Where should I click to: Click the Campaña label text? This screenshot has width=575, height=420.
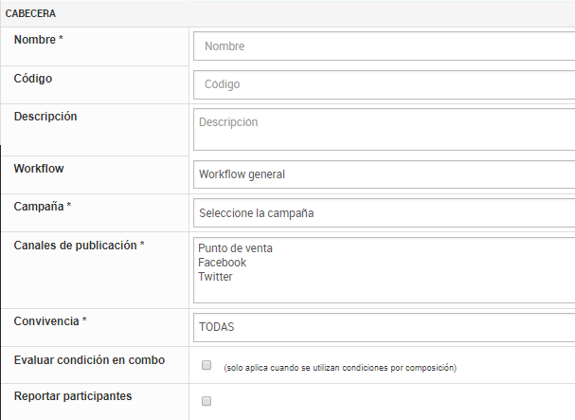pyautogui.click(x=43, y=207)
